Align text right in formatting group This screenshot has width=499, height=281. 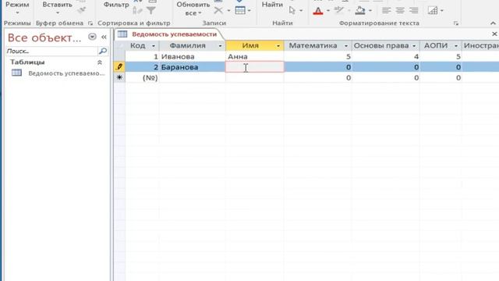[x=414, y=10]
